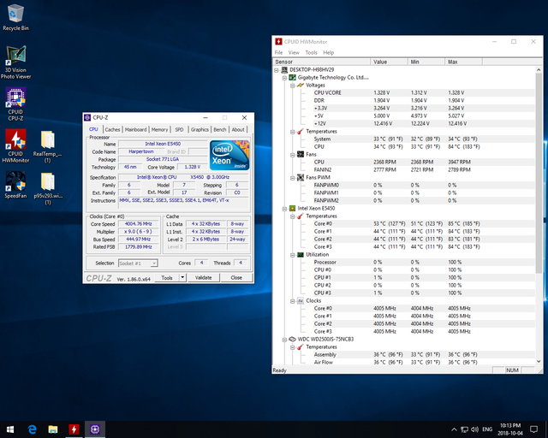Open the volume tray icon

coord(474,429)
